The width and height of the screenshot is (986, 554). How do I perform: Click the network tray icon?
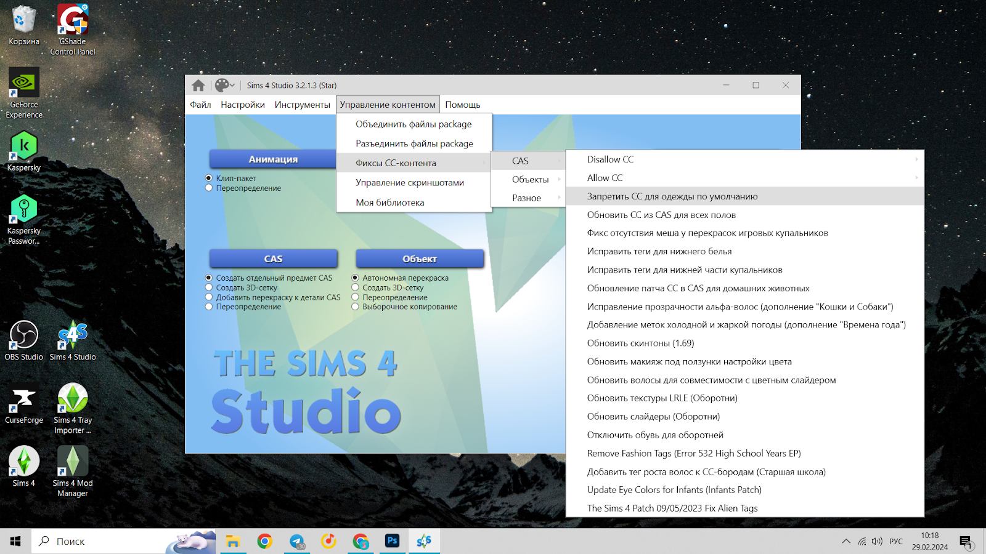[862, 542]
